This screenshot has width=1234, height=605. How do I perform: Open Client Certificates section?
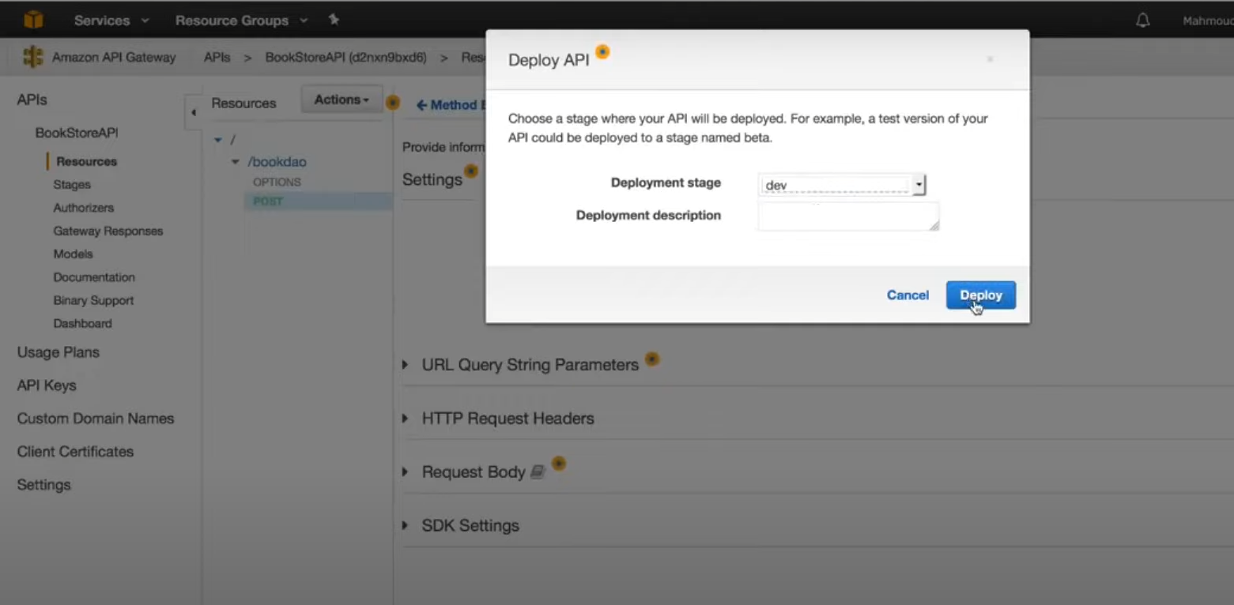pos(75,452)
